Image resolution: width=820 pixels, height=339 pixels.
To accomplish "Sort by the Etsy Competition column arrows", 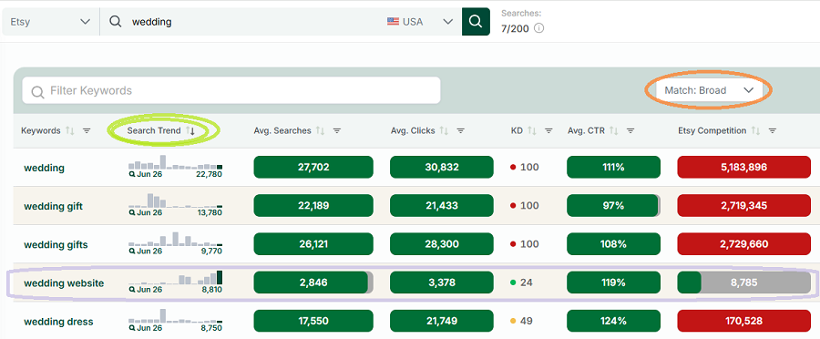I will pyautogui.click(x=754, y=131).
